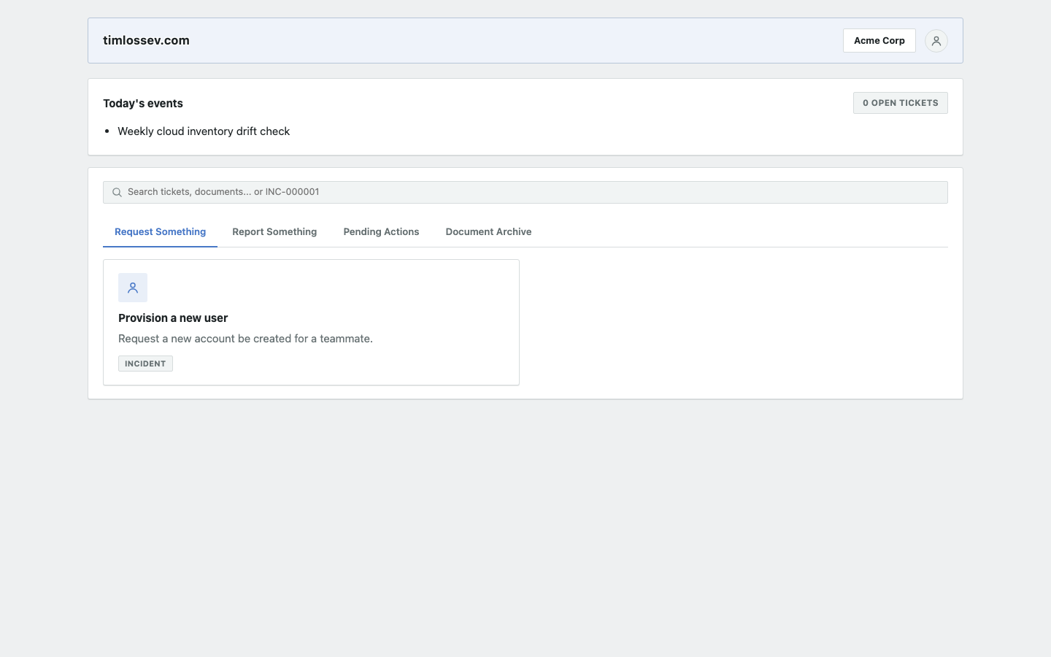Click the Provision user person icon

pos(133,288)
